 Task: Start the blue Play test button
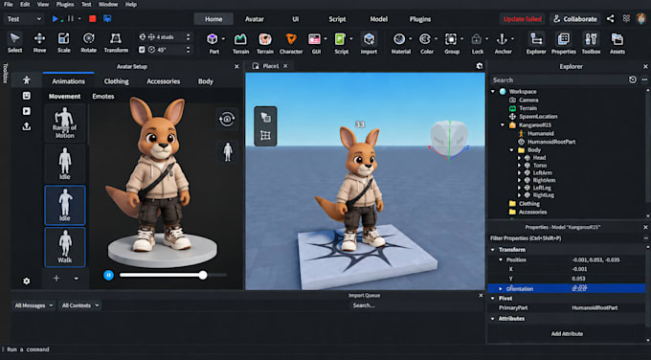(x=55, y=19)
